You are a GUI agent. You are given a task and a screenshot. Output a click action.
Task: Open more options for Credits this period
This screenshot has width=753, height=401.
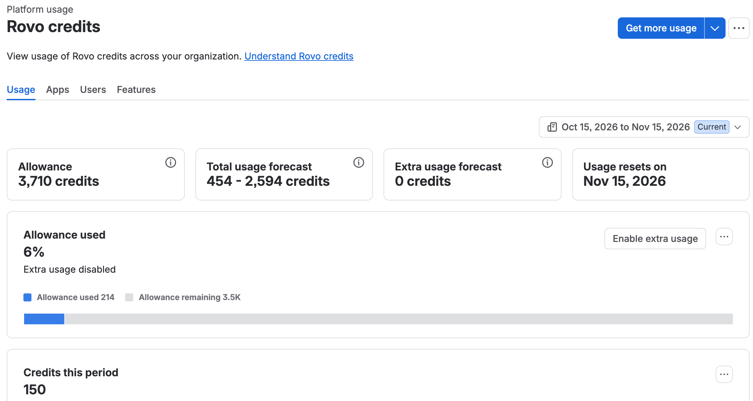(724, 374)
